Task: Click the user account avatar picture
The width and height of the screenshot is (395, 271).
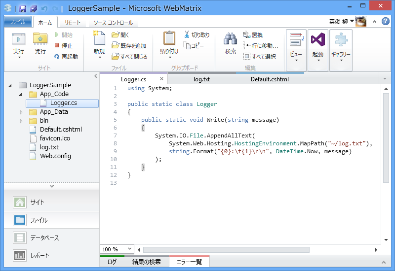Action: [x=361, y=21]
